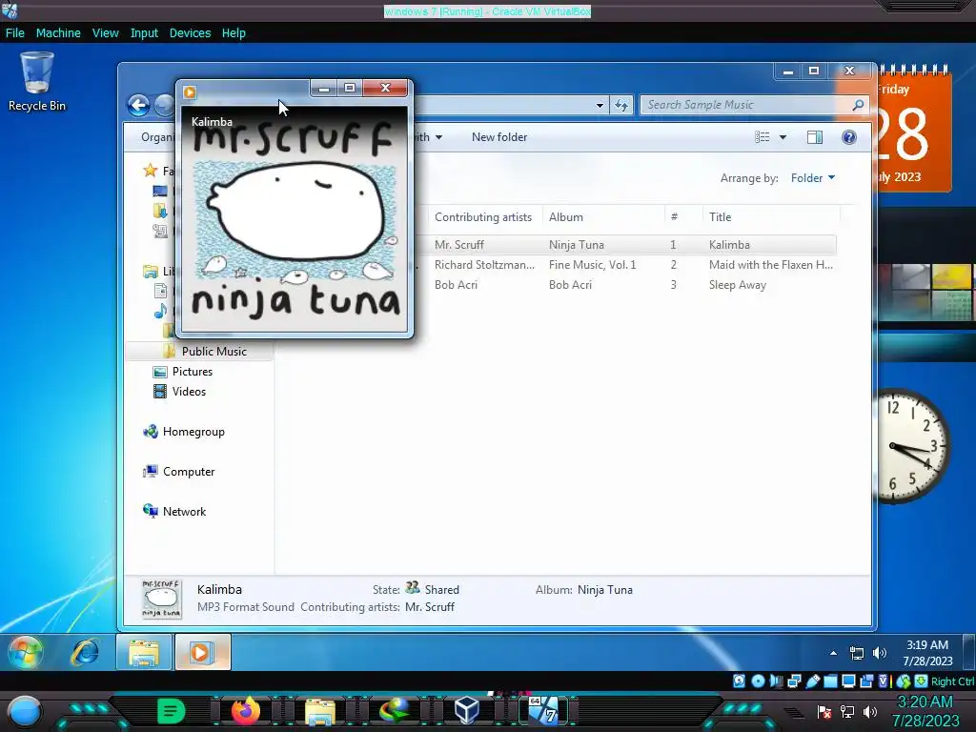Open host Firefox from bottom dock
This screenshot has height=732, width=976.
coord(245,711)
